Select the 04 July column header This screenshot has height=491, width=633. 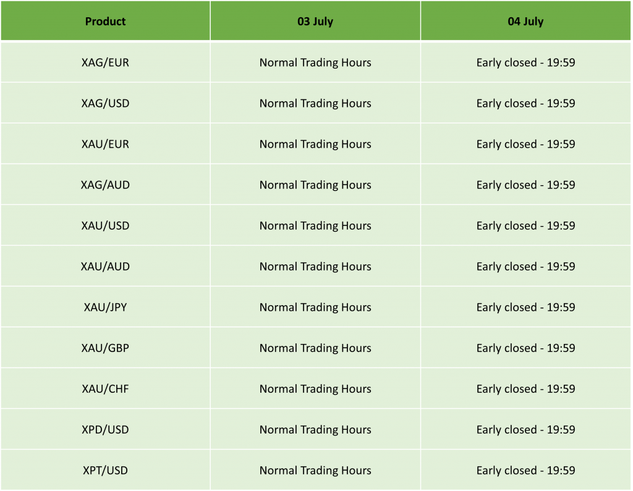tap(525, 21)
